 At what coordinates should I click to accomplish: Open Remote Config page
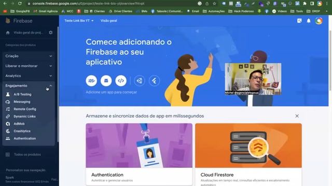(25, 109)
